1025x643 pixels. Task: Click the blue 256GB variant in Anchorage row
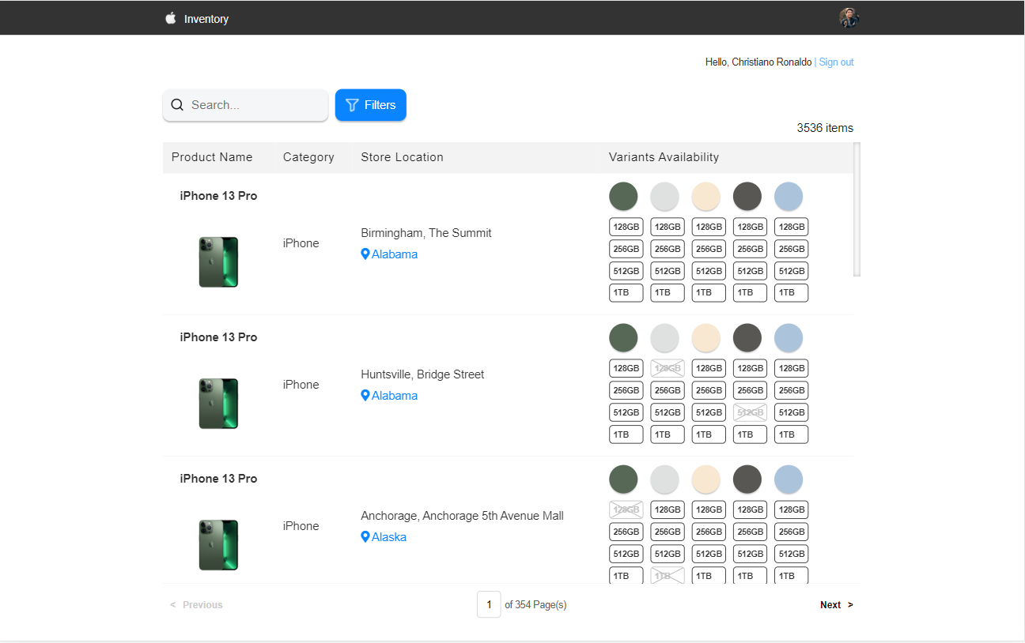(791, 532)
